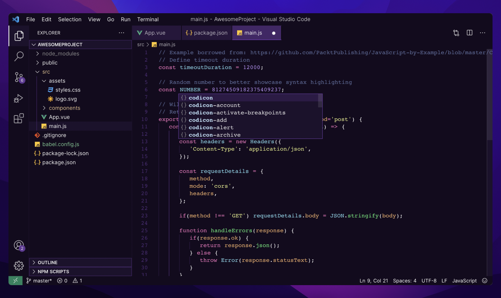Screen dimensions: 501x298
Task: Click Spaces: 4 indentation setting
Action: 404,281
